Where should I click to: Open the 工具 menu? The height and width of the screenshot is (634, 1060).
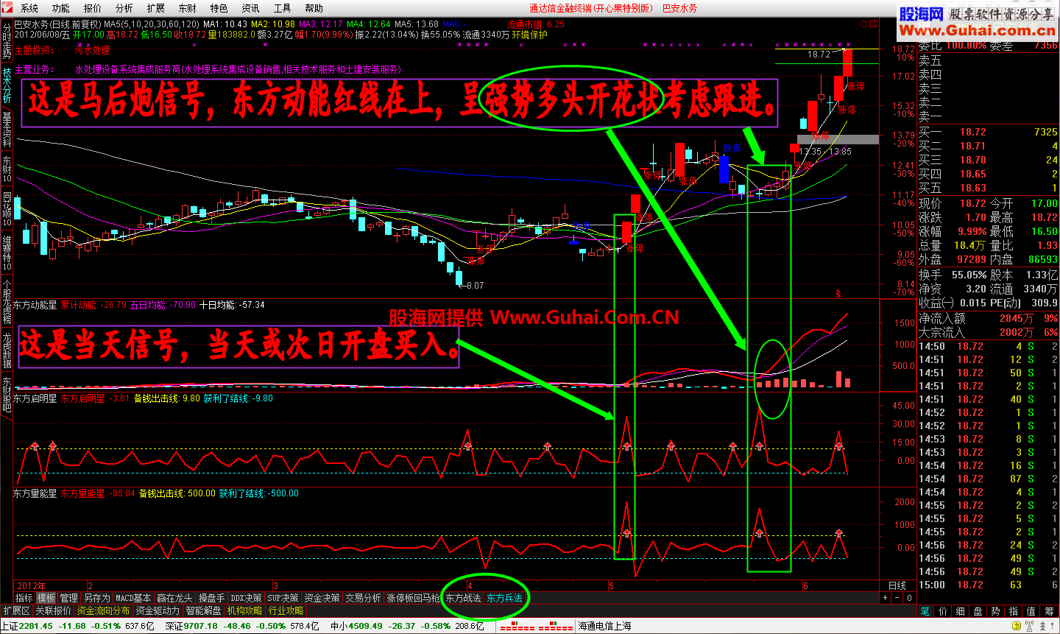tap(283, 8)
